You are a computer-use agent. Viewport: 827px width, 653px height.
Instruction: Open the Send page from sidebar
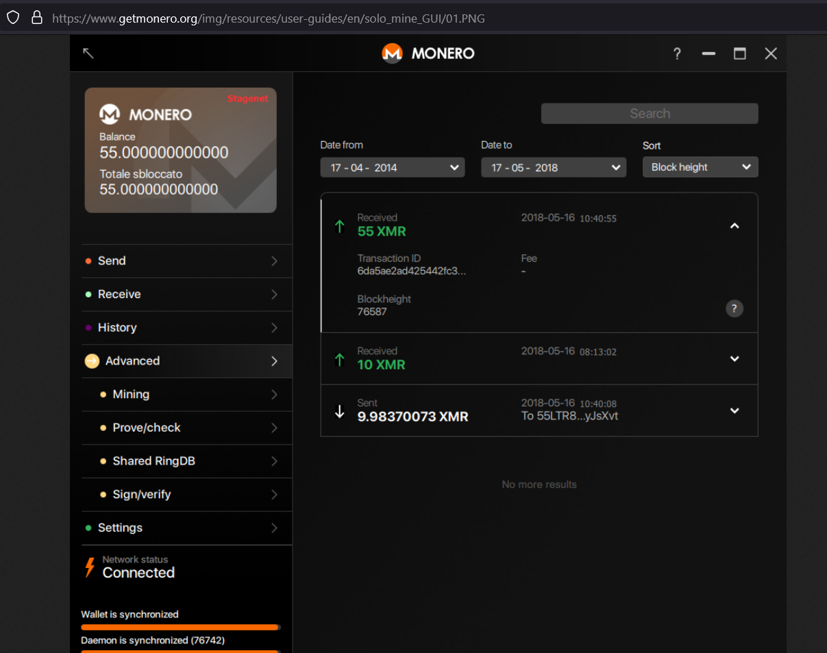click(x=186, y=261)
